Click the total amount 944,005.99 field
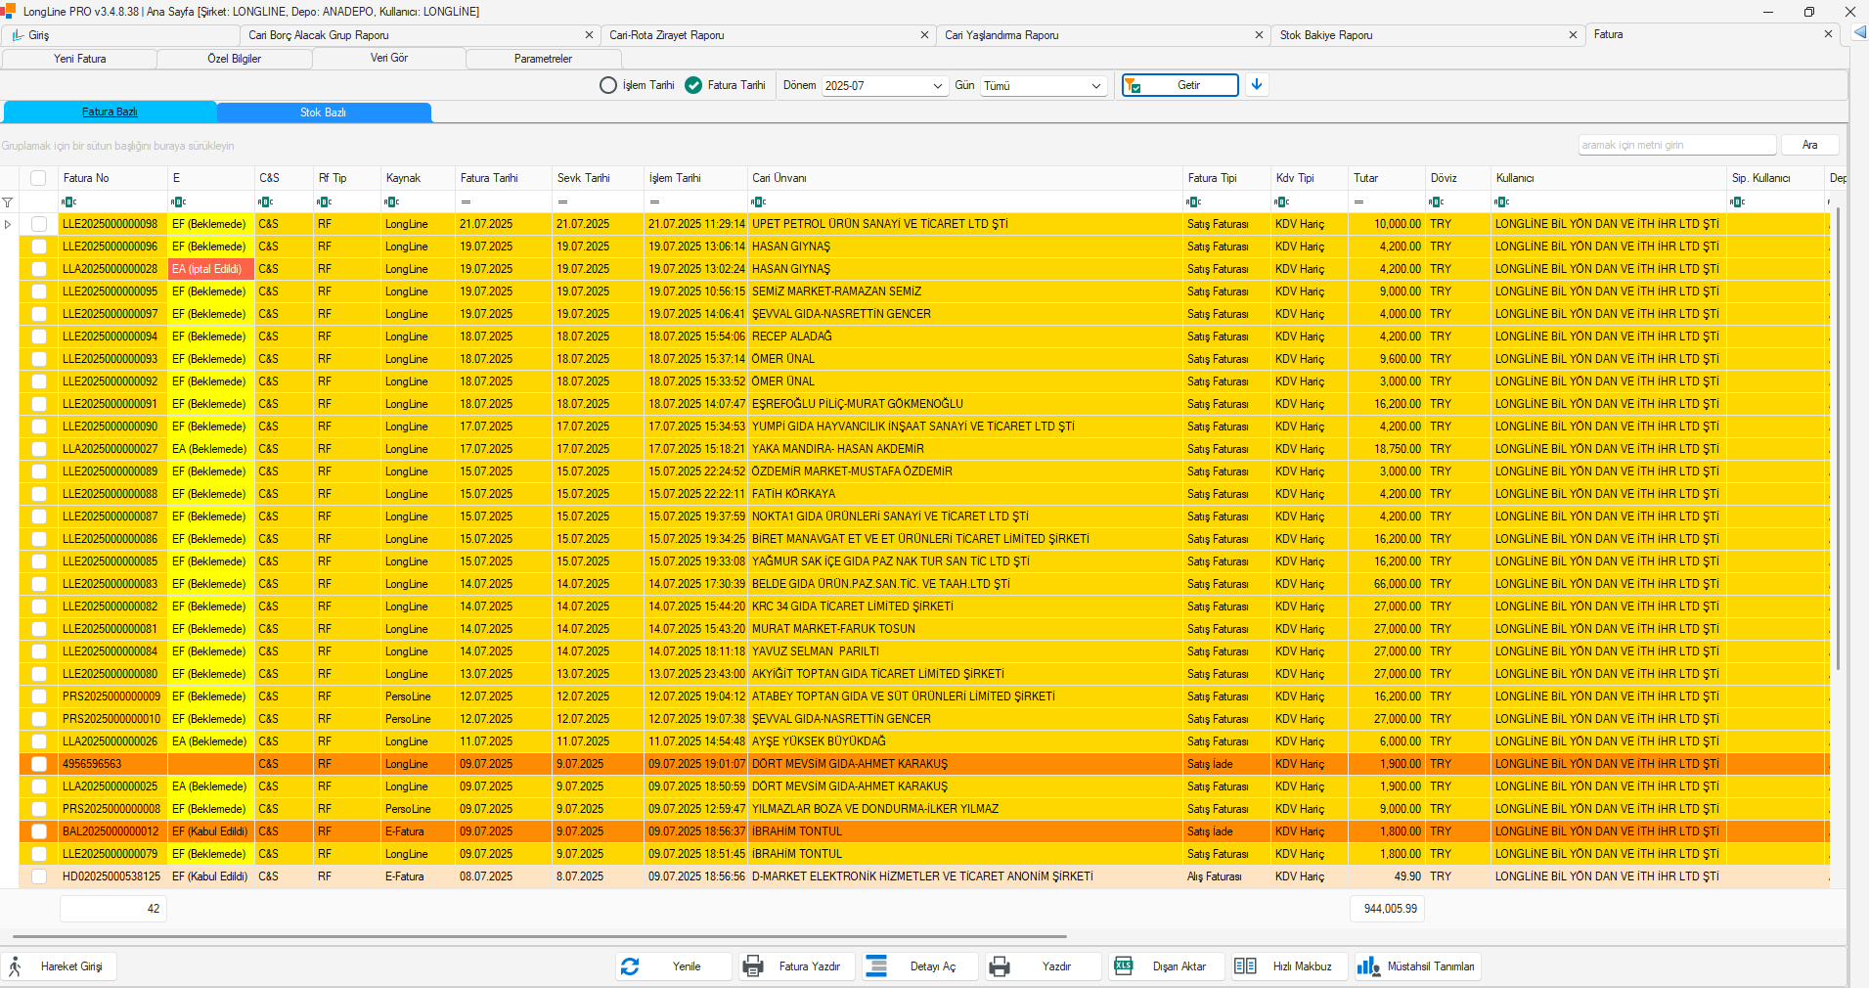The height and width of the screenshot is (988, 1869). (x=1387, y=909)
